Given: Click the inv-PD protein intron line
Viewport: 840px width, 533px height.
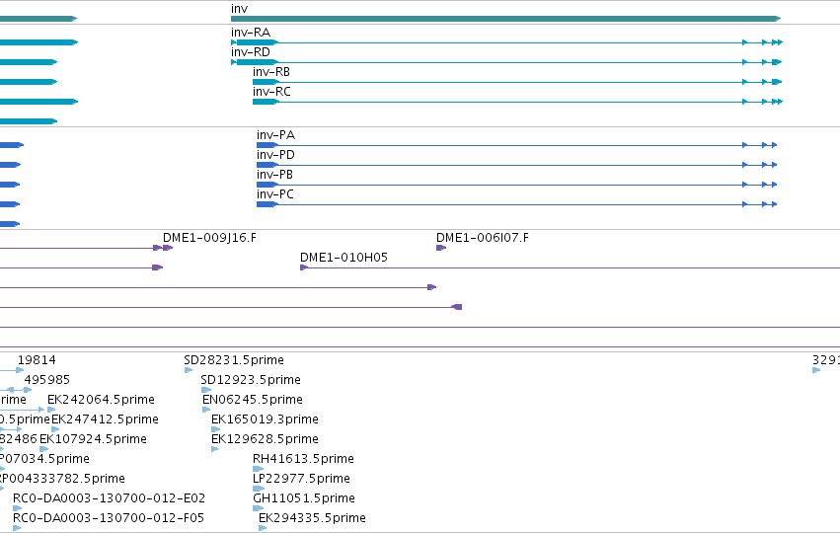Looking at the screenshot, I should tap(509, 165).
